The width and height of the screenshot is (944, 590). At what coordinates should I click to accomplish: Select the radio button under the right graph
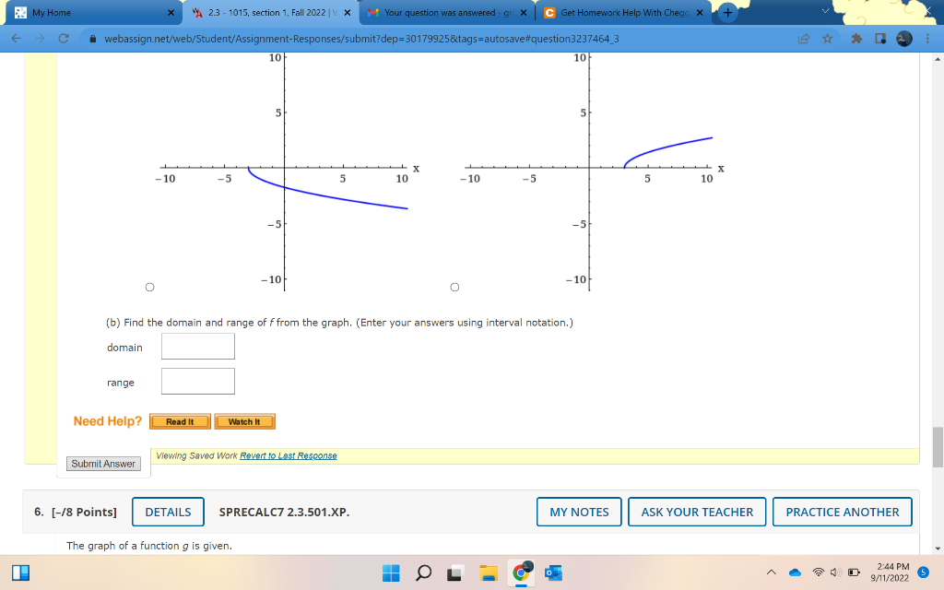pos(454,287)
